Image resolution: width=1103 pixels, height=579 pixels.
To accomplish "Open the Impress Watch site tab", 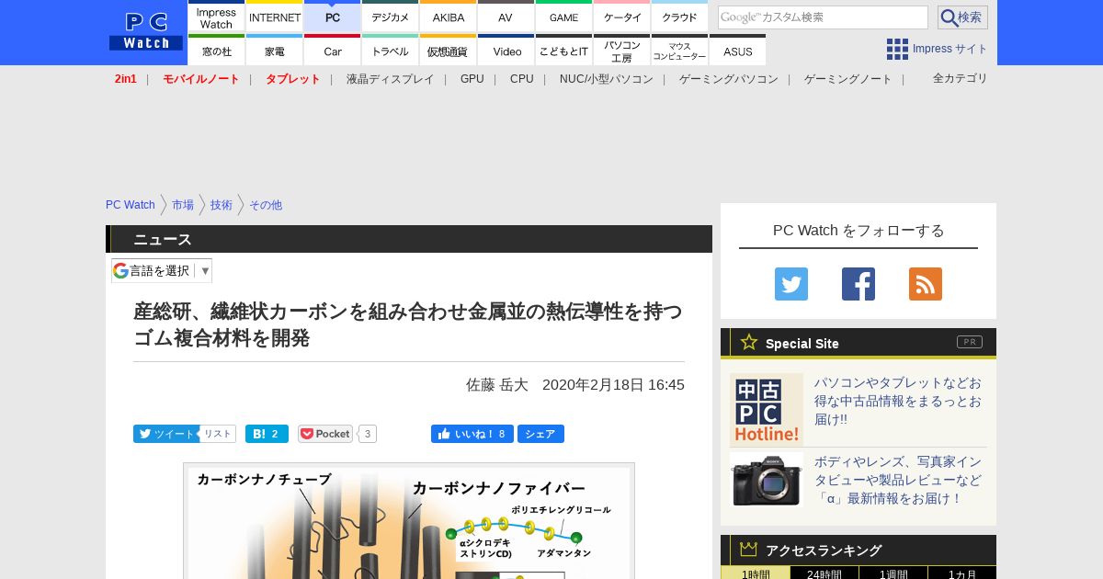I will click(216, 17).
